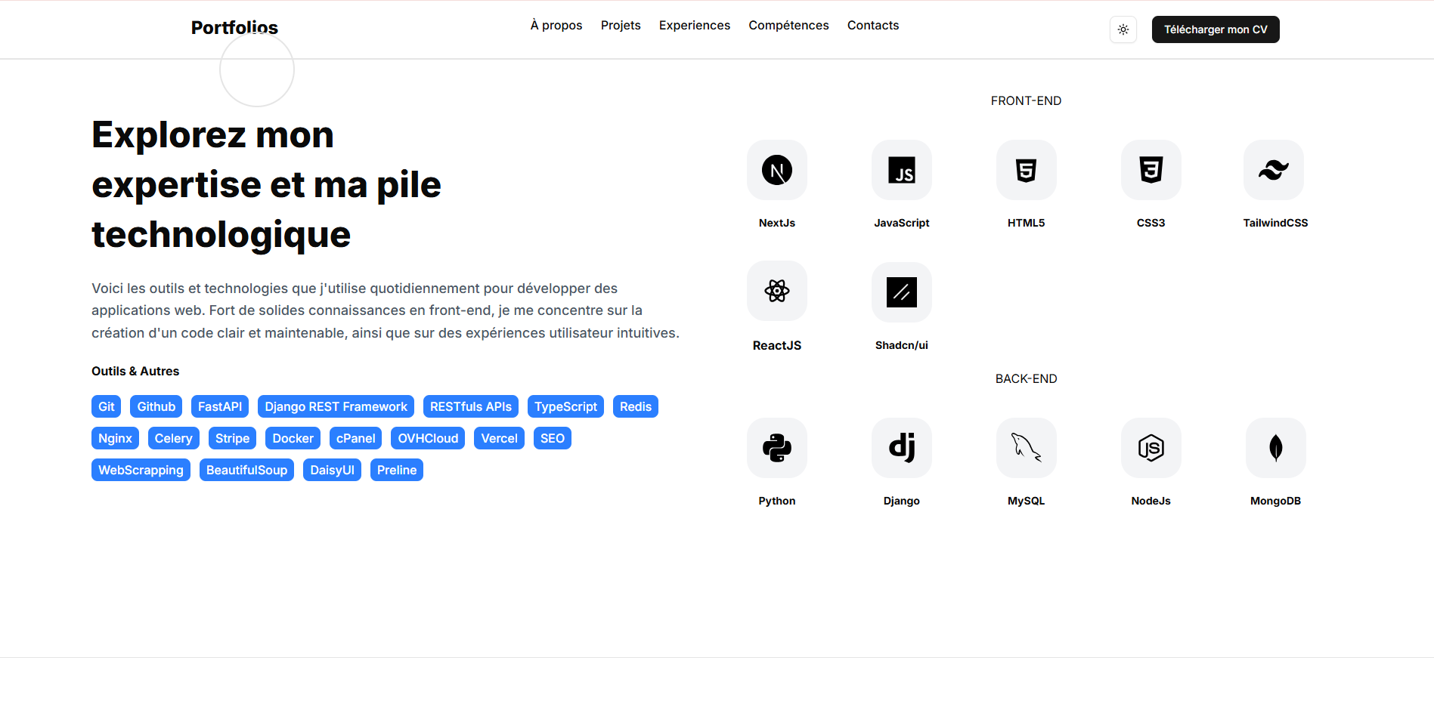Select the JavaScript JS icon
This screenshot has width=1434, height=713.
tap(902, 170)
